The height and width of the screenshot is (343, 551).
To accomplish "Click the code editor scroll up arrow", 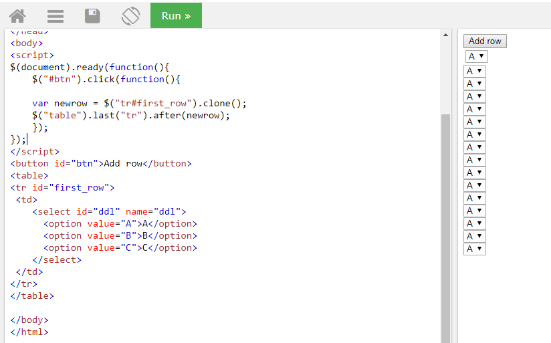I will tap(445, 35).
